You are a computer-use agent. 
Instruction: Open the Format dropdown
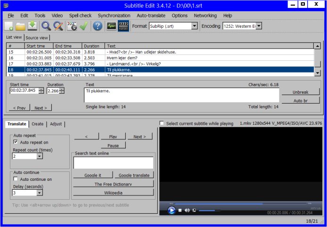click(195, 26)
